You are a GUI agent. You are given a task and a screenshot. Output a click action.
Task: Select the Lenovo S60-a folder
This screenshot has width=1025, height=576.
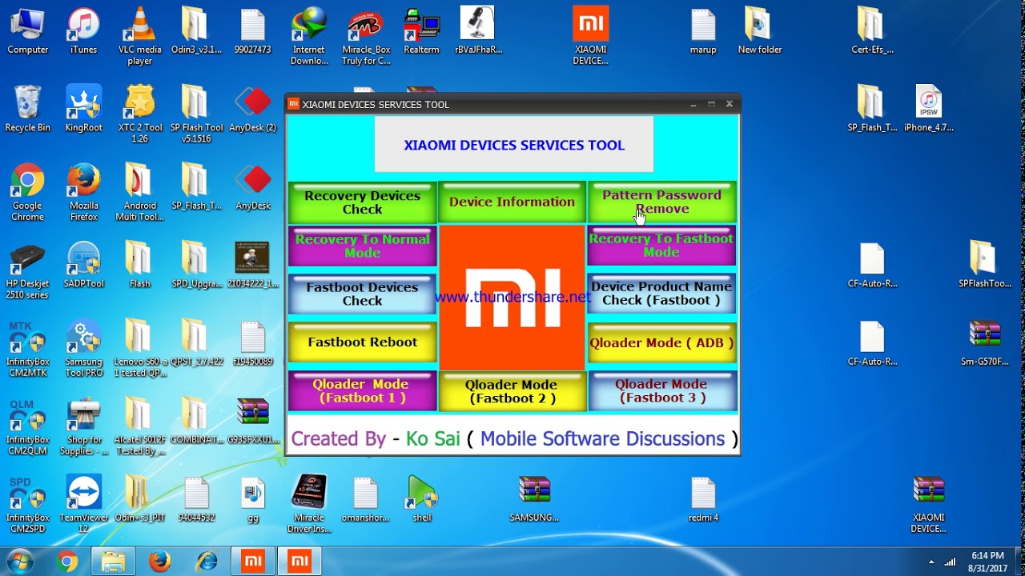[x=139, y=348]
